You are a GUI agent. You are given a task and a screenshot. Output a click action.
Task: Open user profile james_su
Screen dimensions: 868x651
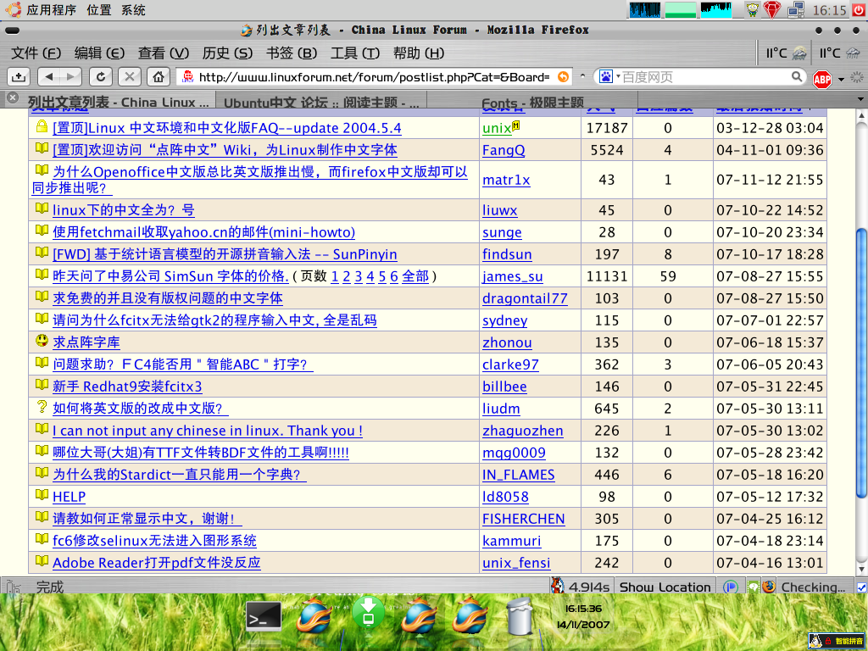click(513, 276)
